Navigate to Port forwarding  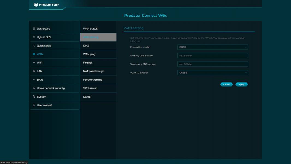click(93, 80)
